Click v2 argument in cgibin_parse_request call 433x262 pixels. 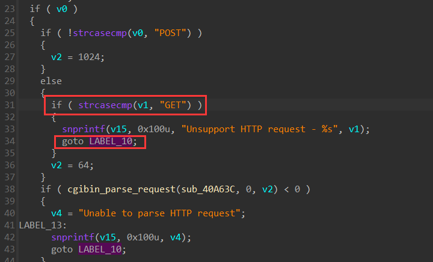[x=267, y=189]
